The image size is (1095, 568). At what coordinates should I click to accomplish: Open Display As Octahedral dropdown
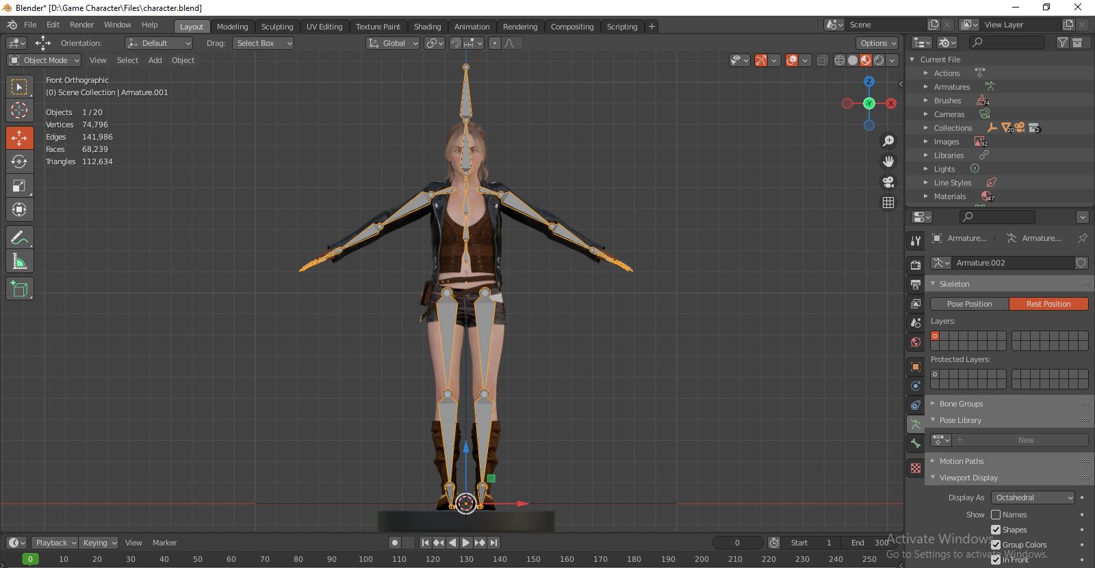click(x=1034, y=498)
